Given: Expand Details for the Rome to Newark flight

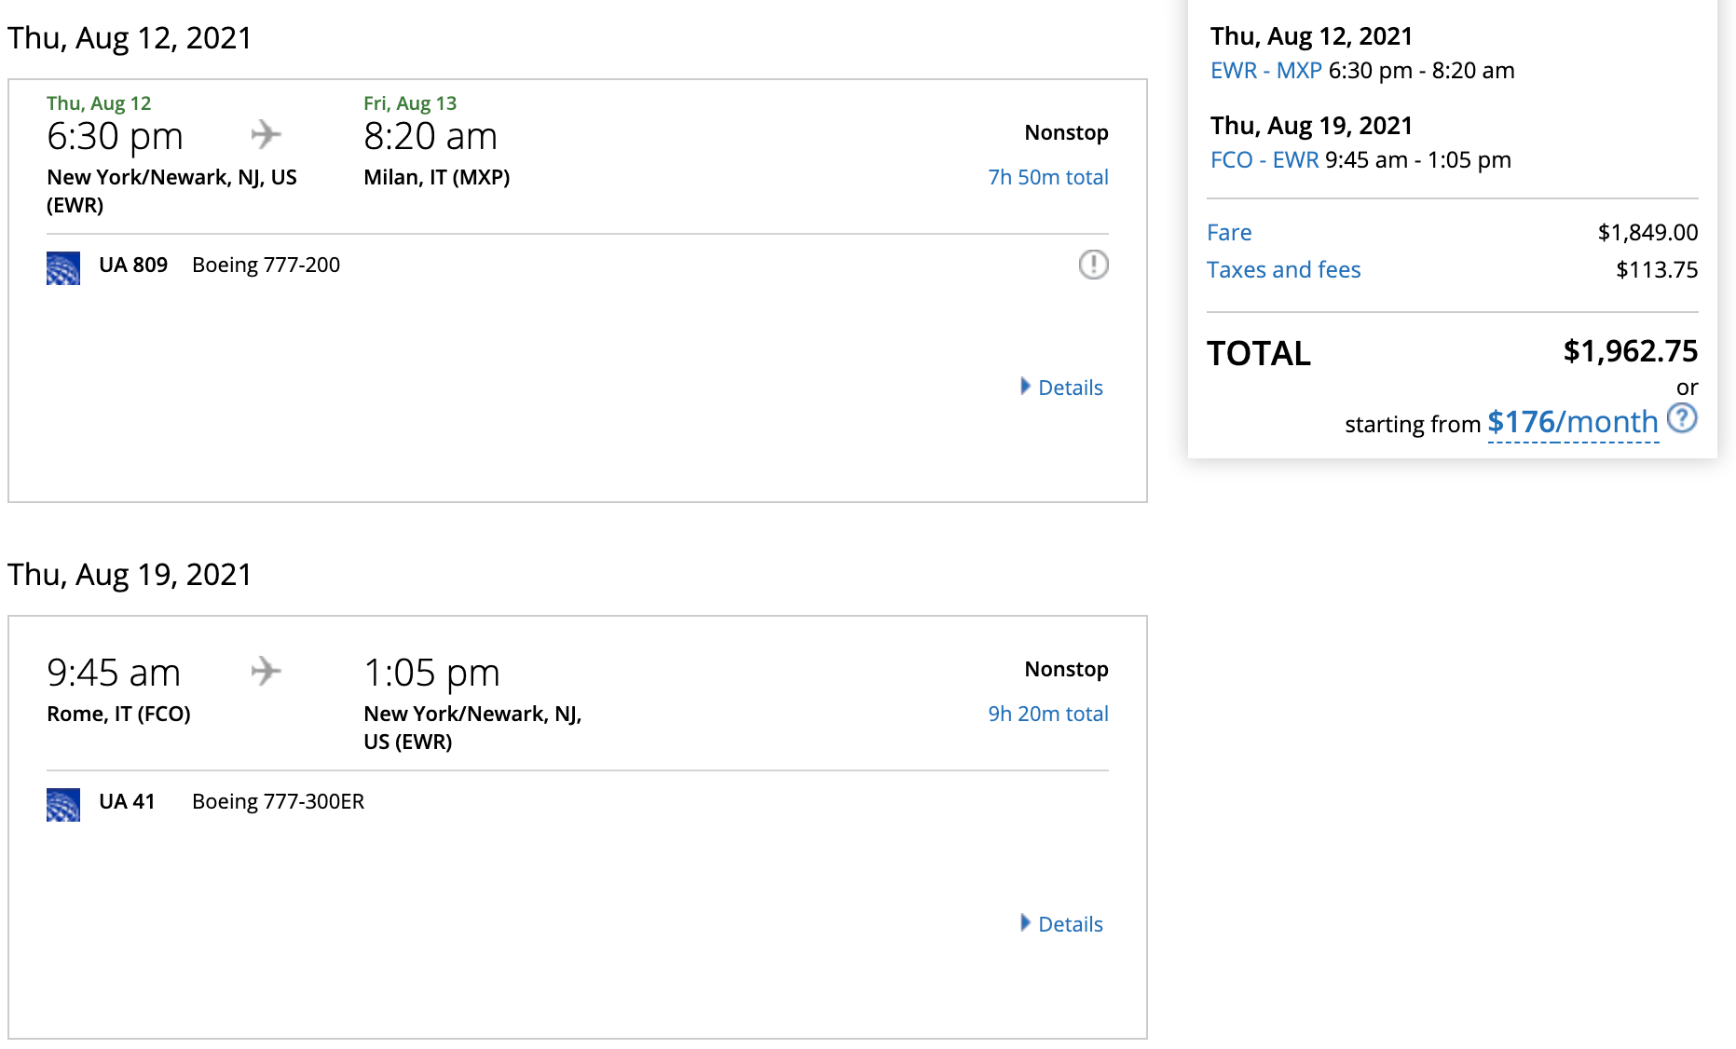Looking at the screenshot, I should [1061, 924].
